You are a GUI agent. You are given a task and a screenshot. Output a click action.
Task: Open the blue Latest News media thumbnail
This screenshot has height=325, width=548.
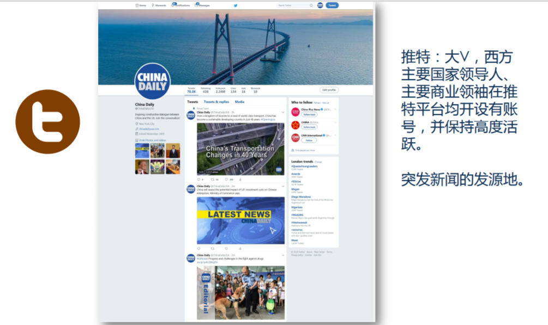[x=142, y=150]
